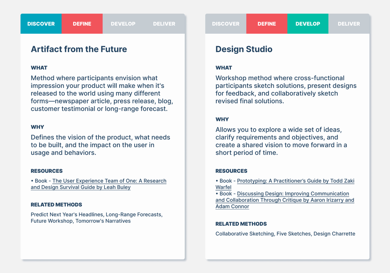
Task: Click Define tab on Artifact from the Future card
Action: [x=82, y=24]
